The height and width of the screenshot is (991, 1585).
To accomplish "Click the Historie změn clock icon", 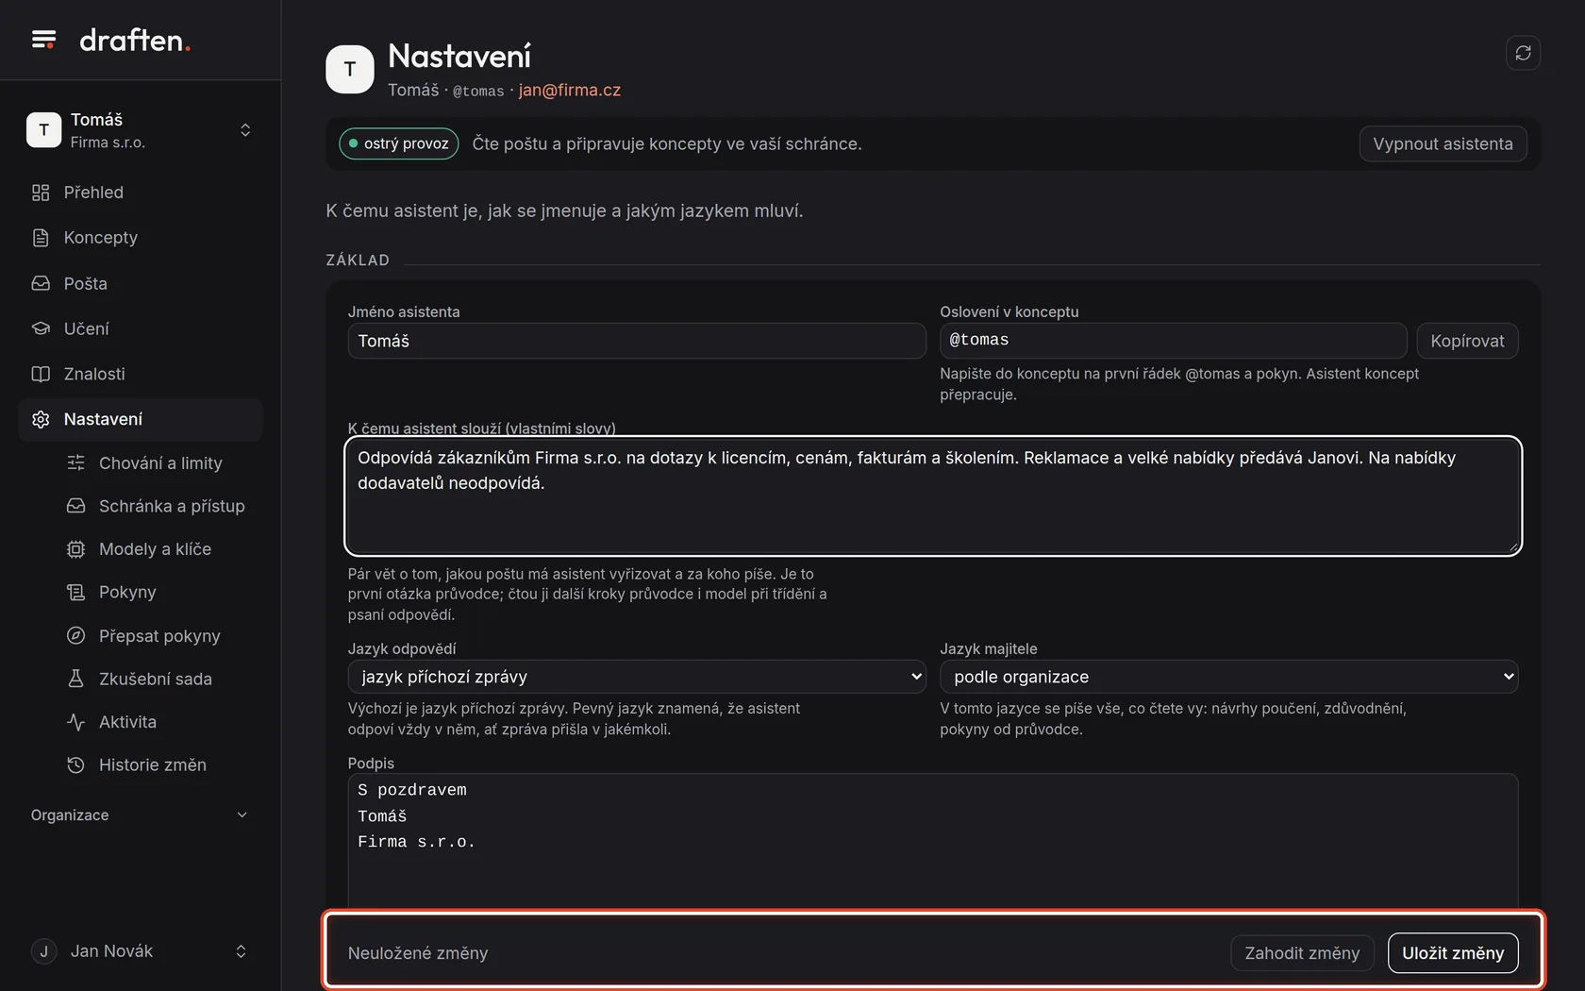I will [75, 764].
